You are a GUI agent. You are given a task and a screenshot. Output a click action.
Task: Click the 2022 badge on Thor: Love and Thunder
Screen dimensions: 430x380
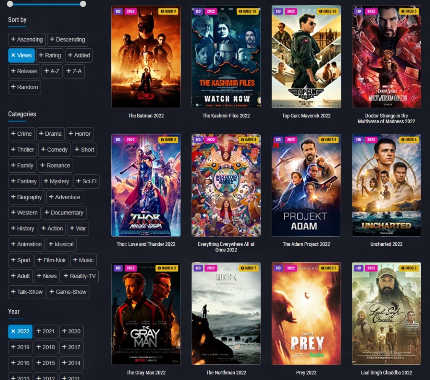tap(131, 140)
